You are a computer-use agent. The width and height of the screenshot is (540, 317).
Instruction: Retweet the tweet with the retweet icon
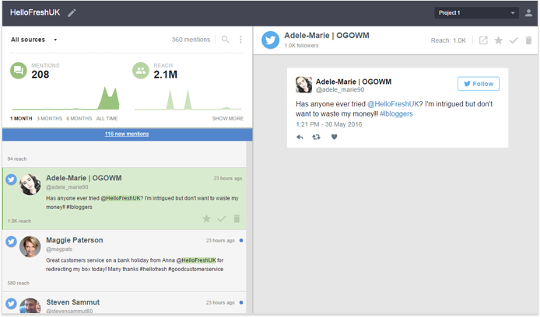tap(316, 138)
